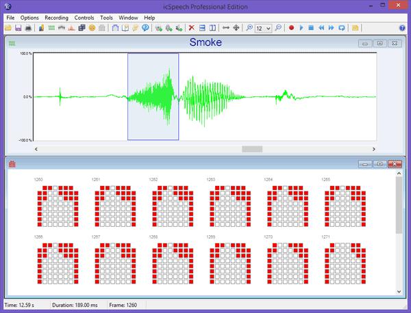Image resolution: width=411 pixels, height=313 pixels.
Task: Open the Tools menu
Action: pyautogui.click(x=106, y=16)
